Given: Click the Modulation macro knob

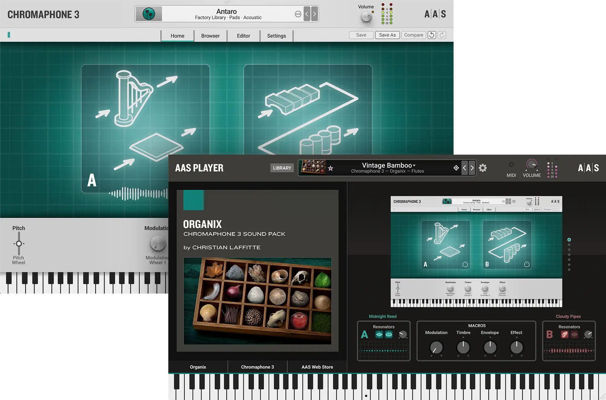Looking at the screenshot, I should (x=436, y=347).
